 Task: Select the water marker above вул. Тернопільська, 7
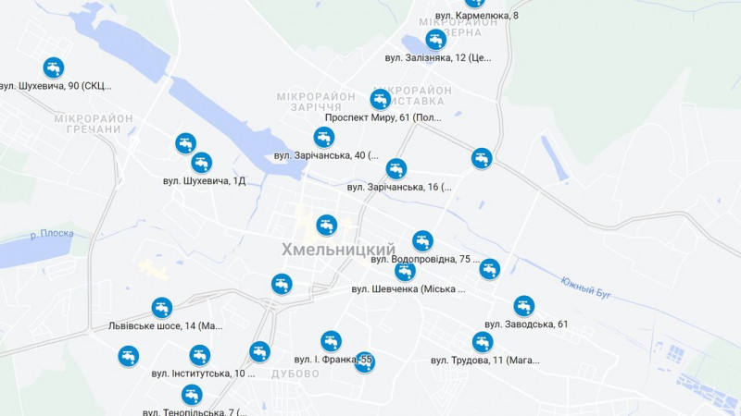tap(192, 395)
